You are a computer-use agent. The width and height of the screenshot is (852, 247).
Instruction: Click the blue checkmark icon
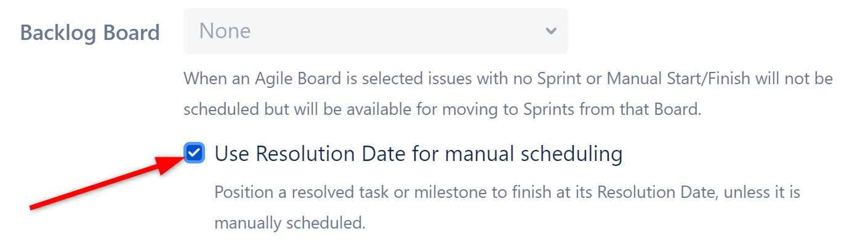point(194,153)
